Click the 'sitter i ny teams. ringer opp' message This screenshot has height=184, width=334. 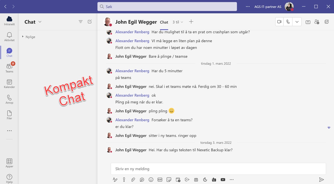[173, 136]
